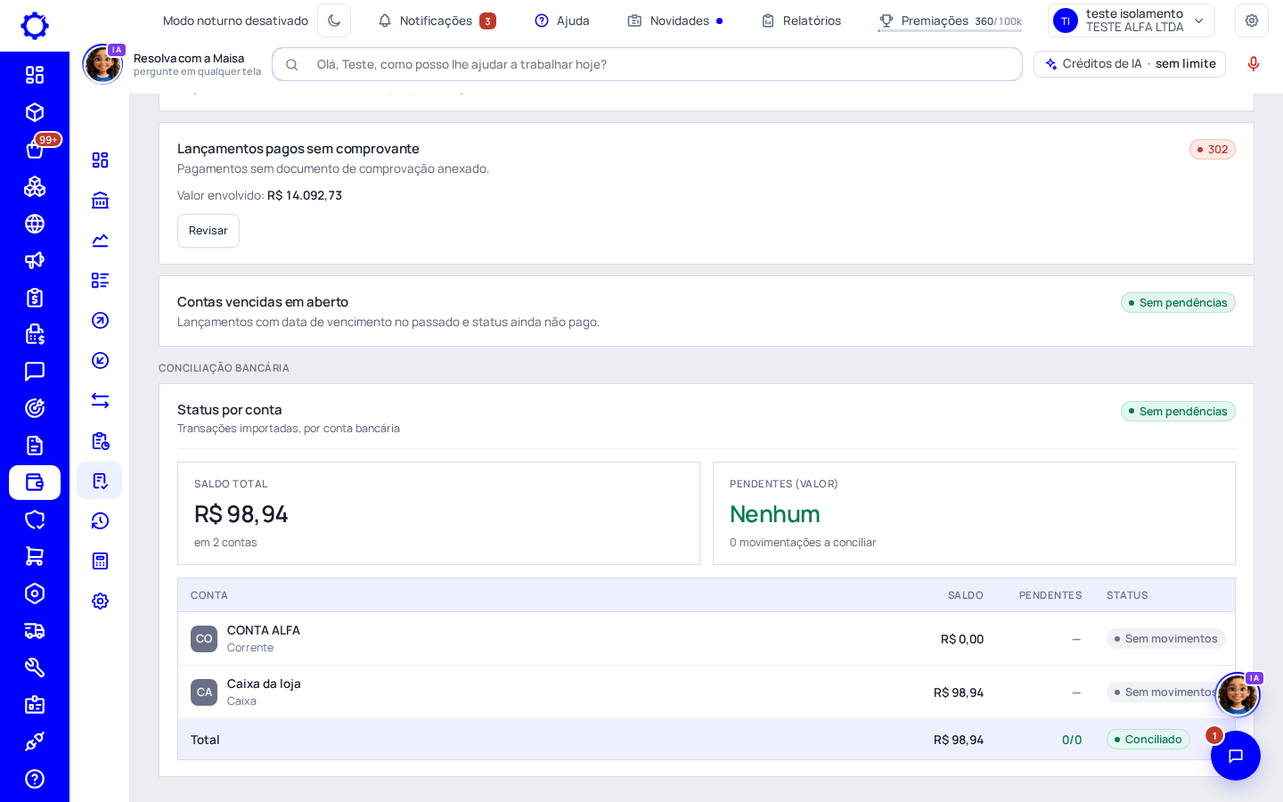Toggle night mode with the moon icon
Viewport: 1283px width, 802px height.
point(334,20)
